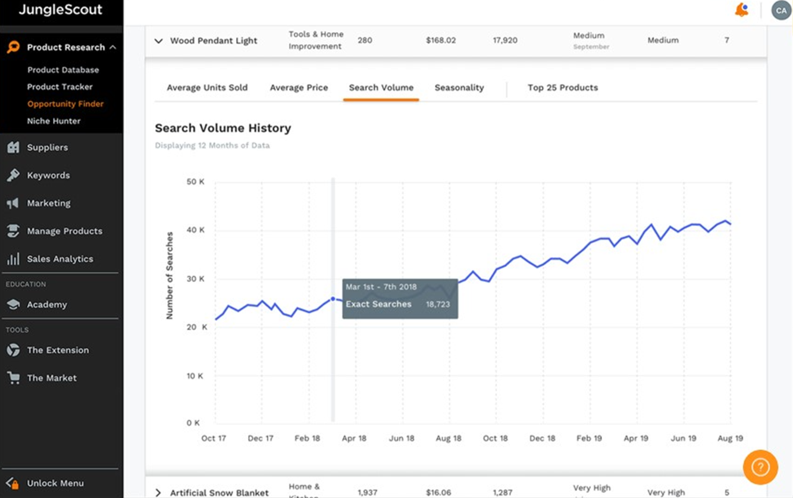This screenshot has width=793, height=498.
Task: Collapse the Wood Pendant Light row
Action: [158, 41]
